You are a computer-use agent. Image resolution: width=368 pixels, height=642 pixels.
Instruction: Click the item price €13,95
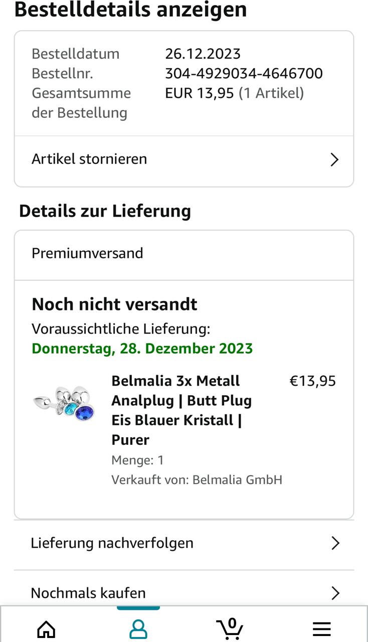(312, 381)
